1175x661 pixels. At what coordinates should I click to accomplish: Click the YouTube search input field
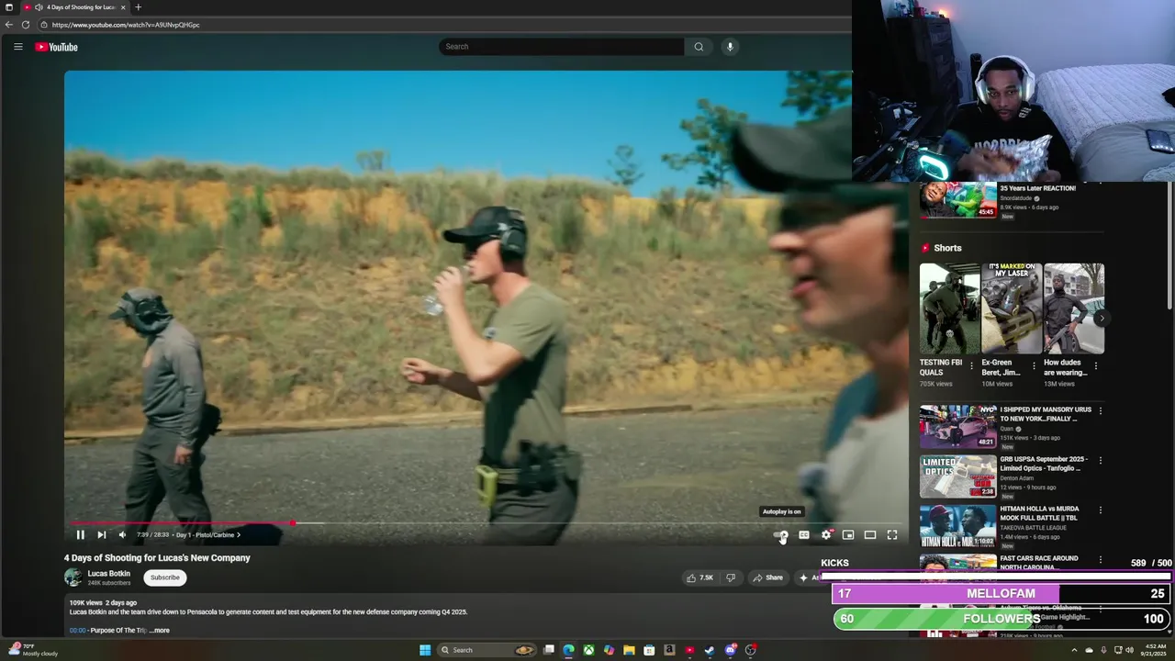pyautogui.click(x=562, y=47)
